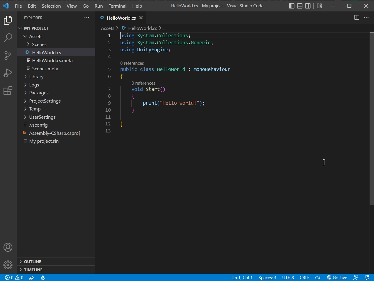Click the 0 references link above Start

pos(143,83)
